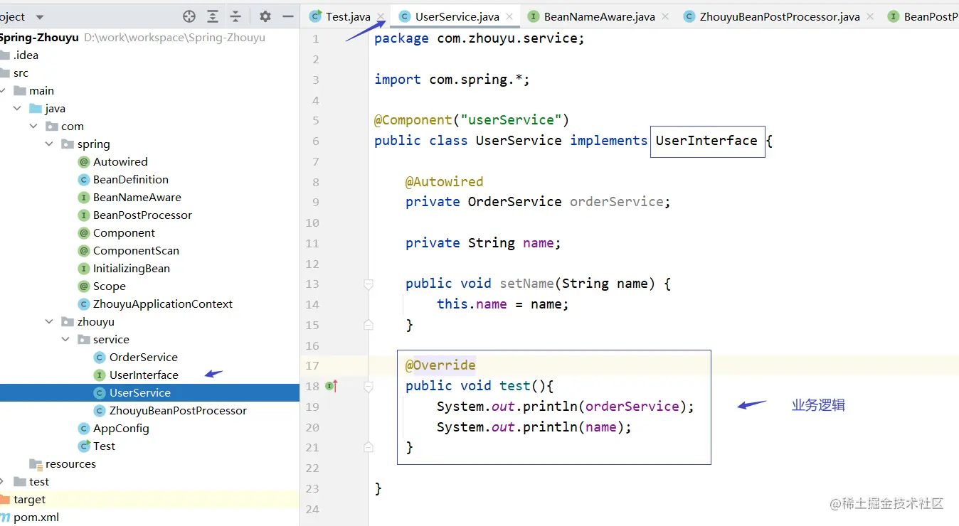The image size is (959, 526).
Task: Fold the test method at line 18
Action: 369,386
